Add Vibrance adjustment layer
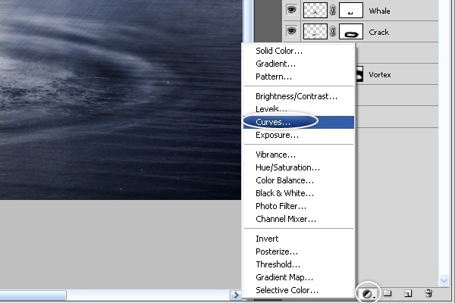The image size is (455, 303). tap(299, 155)
